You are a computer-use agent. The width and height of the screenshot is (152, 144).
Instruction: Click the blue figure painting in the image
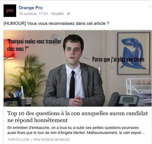[x=134, y=53]
